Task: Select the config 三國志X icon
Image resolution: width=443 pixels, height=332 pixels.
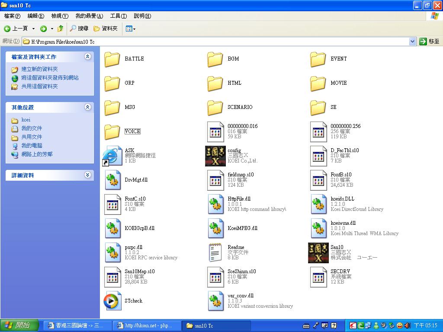Action: [215, 156]
